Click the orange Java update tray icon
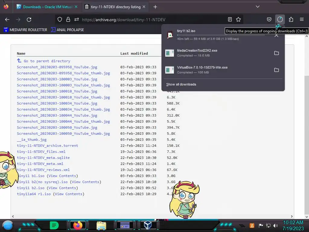The height and width of the screenshot is (232, 309). point(252,225)
